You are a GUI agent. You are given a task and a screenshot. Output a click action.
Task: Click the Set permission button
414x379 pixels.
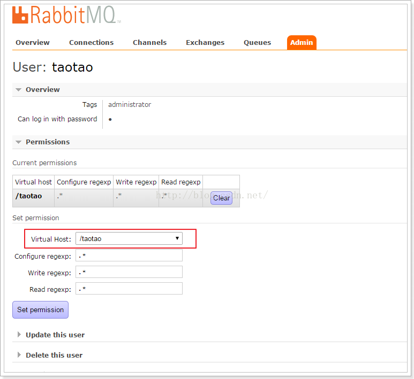coord(40,310)
